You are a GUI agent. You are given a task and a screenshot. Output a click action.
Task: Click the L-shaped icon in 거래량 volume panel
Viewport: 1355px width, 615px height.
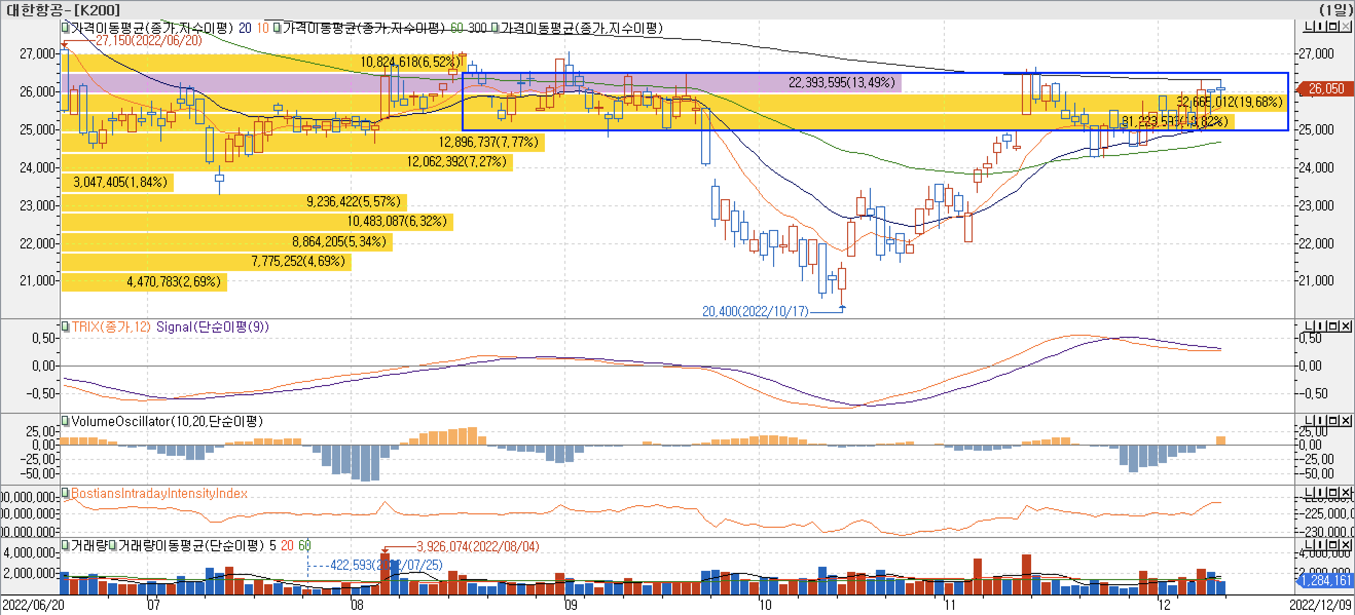click(1309, 545)
